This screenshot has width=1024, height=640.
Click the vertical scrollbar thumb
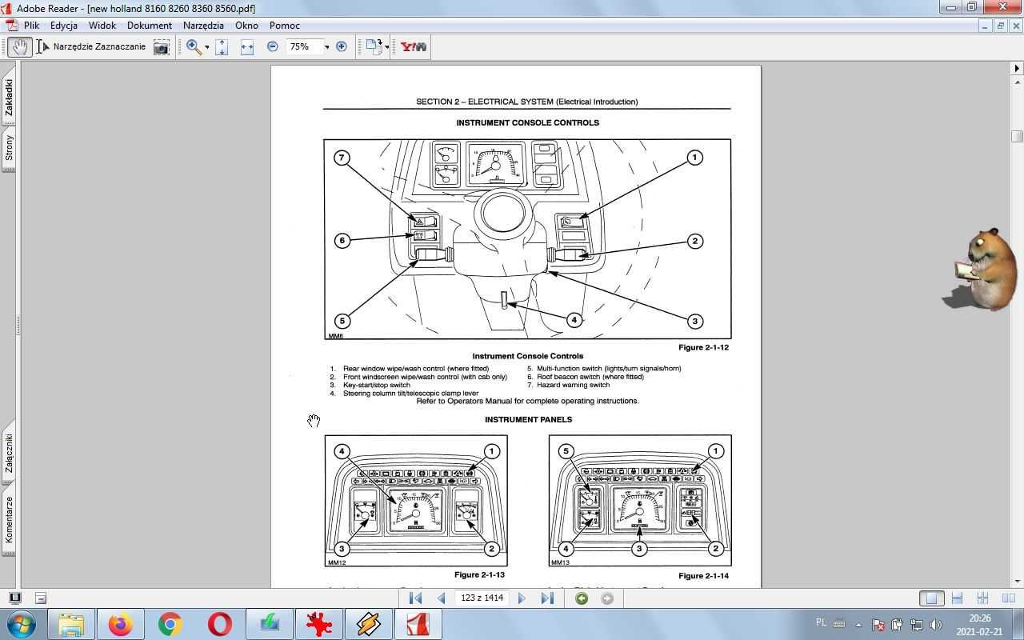1017,137
